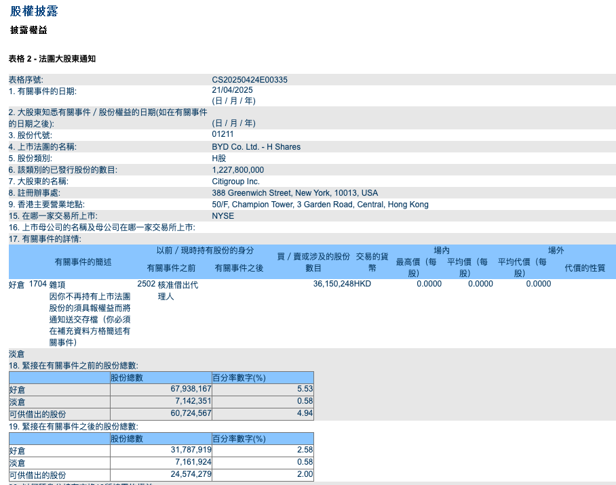Click capacity code 2502 核准借出代理人
This screenshot has height=485, width=616.
tap(168, 290)
